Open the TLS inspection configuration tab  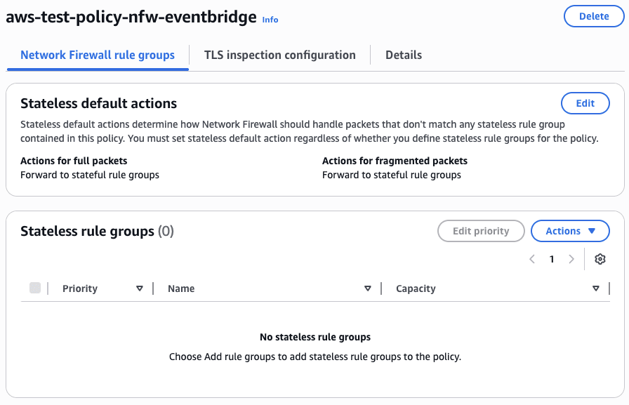point(279,55)
